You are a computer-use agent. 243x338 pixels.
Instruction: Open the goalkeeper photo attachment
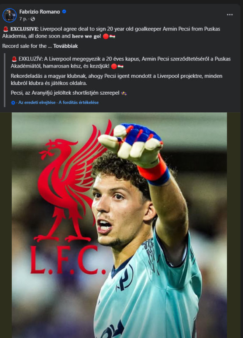(x=119, y=225)
